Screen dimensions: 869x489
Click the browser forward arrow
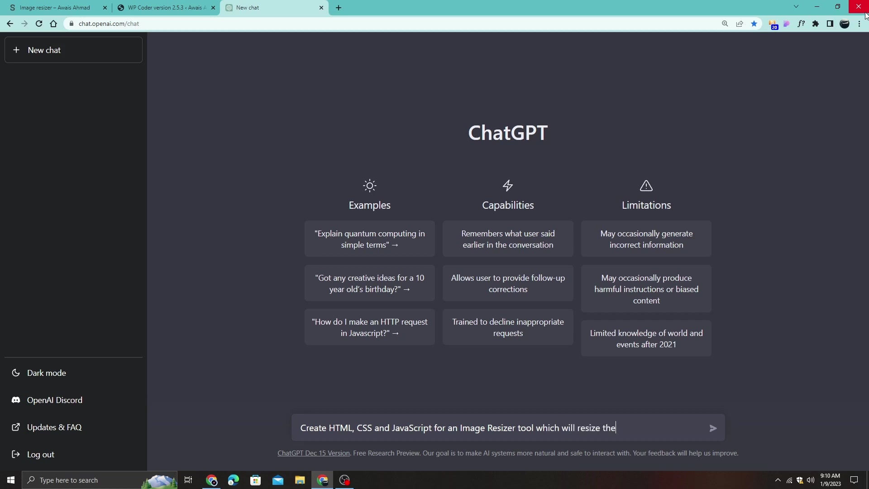click(24, 24)
